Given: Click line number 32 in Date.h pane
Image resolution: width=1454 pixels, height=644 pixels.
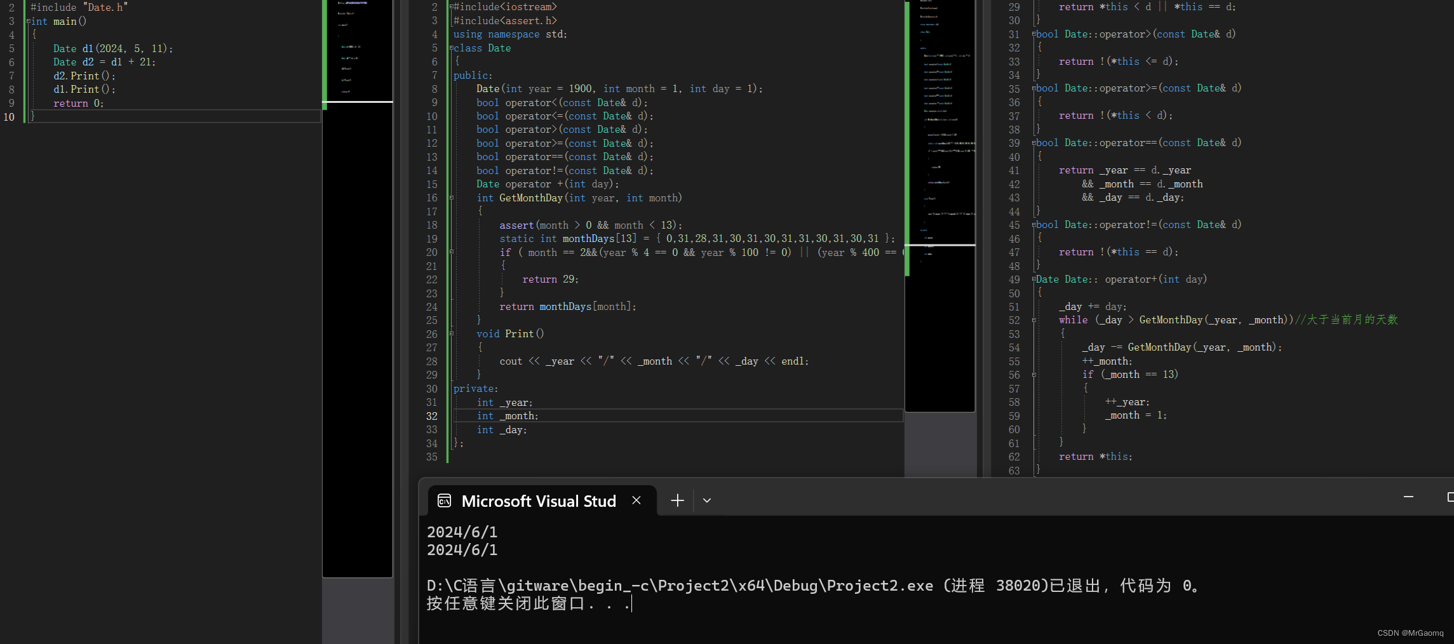Looking at the screenshot, I should tap(432, 416).
